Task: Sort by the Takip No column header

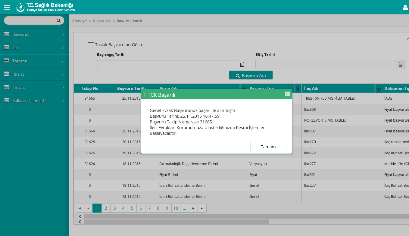Action: tap(90, 88)
